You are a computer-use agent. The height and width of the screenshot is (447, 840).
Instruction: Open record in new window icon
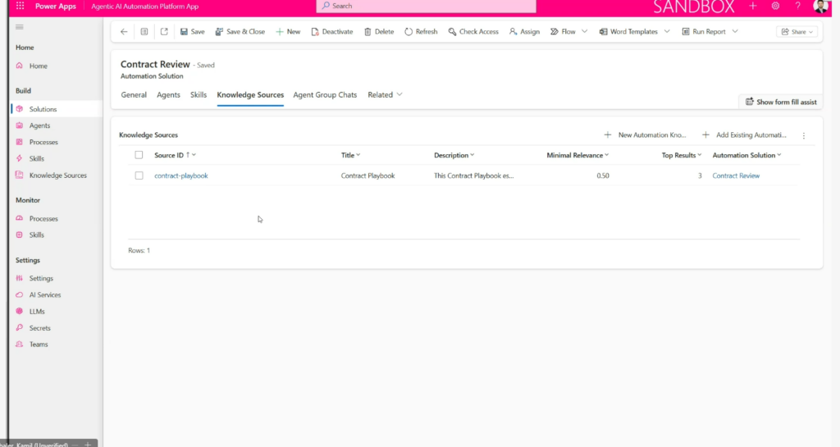[164, 32]
